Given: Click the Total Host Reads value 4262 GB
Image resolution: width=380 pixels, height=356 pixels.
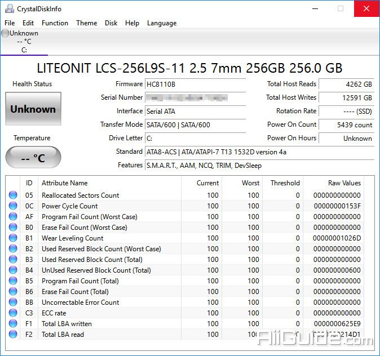Looking at the screenshot, I should coord(347,84).
